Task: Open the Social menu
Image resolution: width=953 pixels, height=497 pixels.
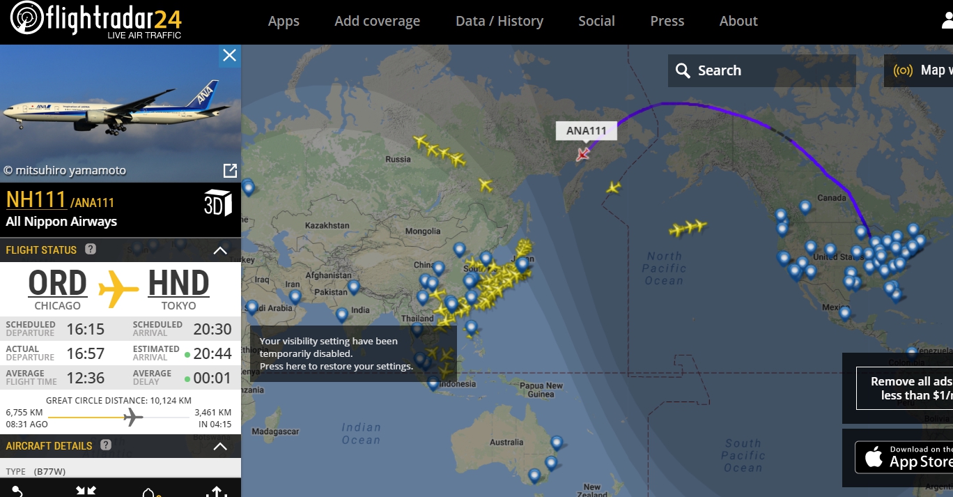Action: point(596,21)
